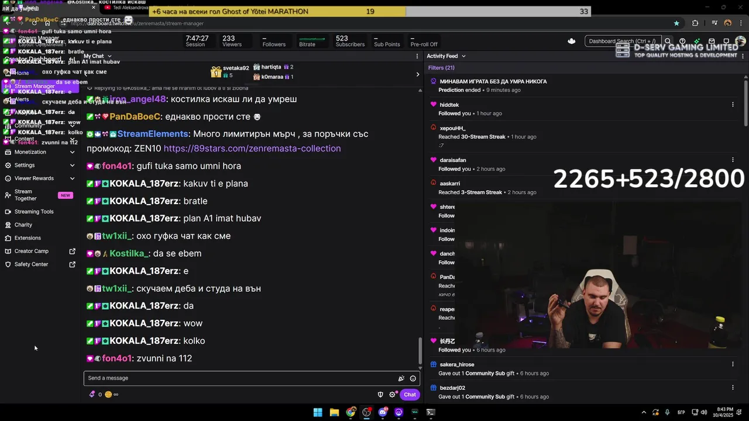The image size is (749, 421).
Task: Open the shield mod tools icon
Action: coord(380,394)
